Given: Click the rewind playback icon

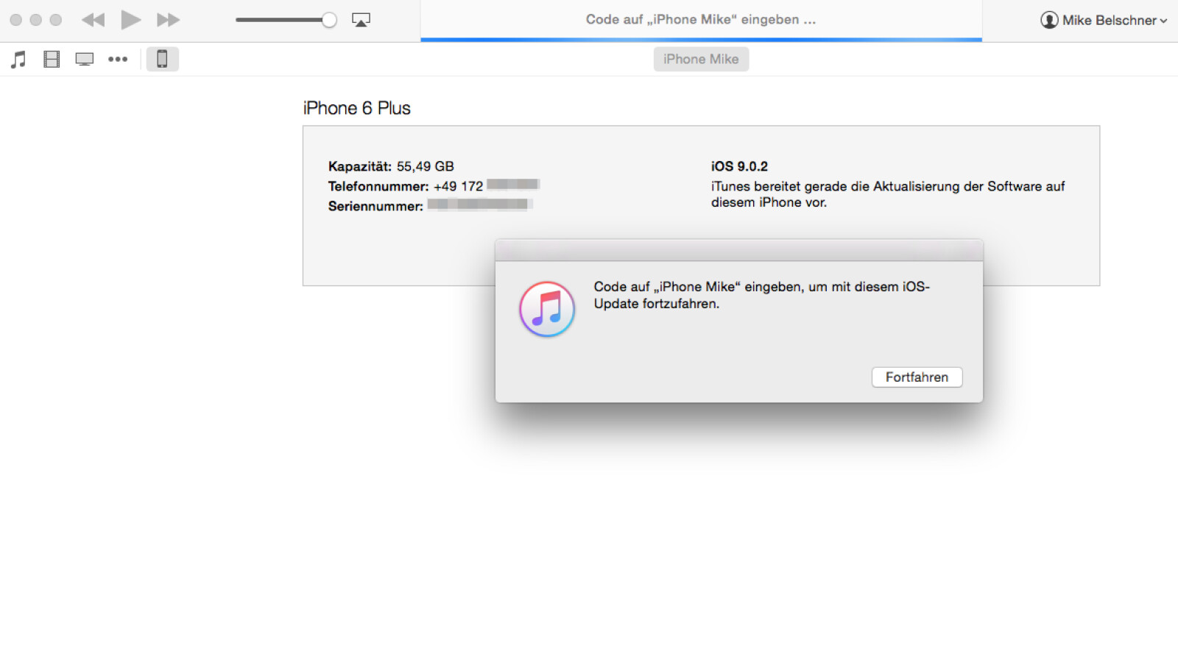Looking at the screenshot, I should click(93, 20).
